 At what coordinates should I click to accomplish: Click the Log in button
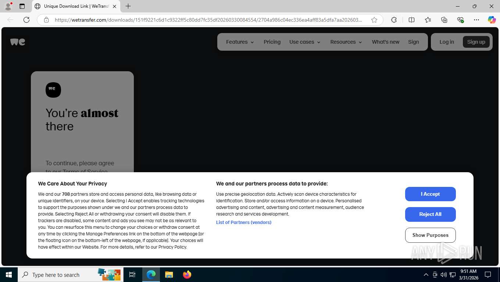point(447,42)
